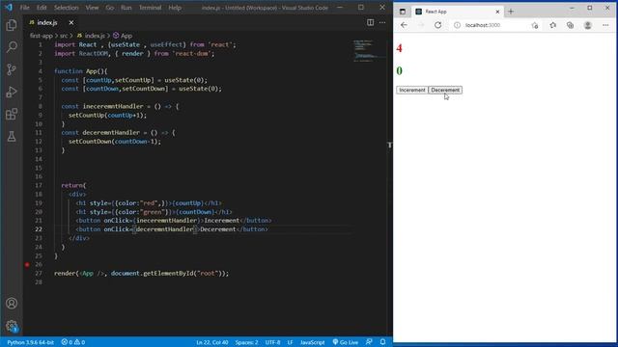Refresh the browser page
Image resolution: width=618 pixels, height=347 pixels.
pyautogui.click(x=437, y=25)
